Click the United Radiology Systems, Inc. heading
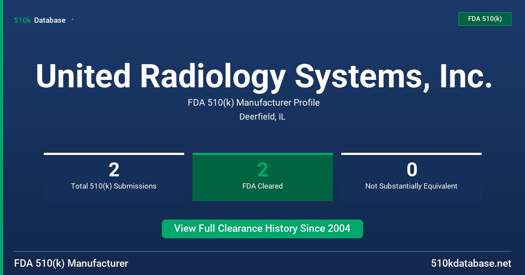This screenshot has width=525, height=275. click(264, 77)
